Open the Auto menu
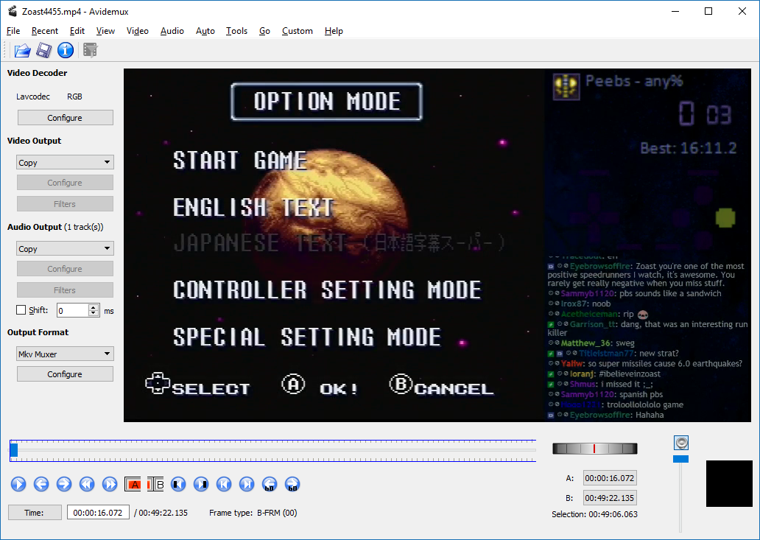Screen dimensions: 760x540 pos(205,31)
